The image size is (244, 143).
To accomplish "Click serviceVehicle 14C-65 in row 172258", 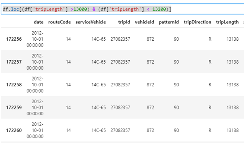I will click(99, 85).
